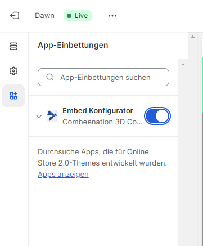
Task: Disable the Embed Konfigurator toggle
Action: (157, 116)
